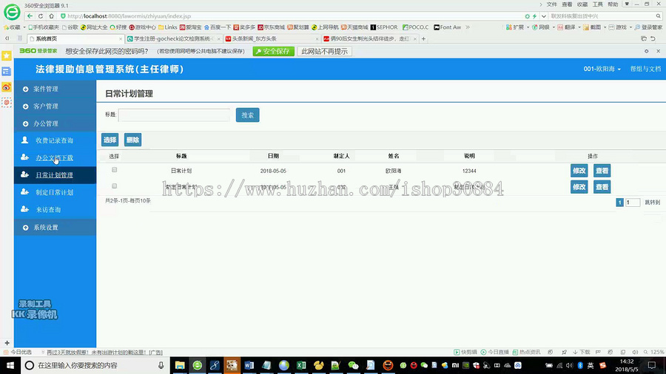Image resolution: width=666 pixels, height=374 pixels.
Task: Open the browser home page icon
Action: (x=51, y=16)
